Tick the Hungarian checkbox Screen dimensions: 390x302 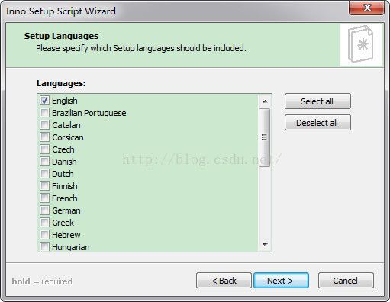(x=44, y=246)
